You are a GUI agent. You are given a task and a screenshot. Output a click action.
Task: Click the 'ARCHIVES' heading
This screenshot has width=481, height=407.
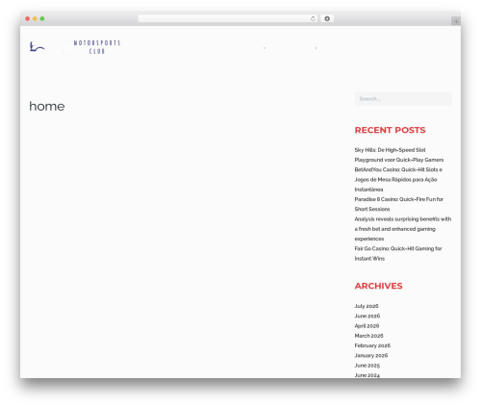(378, 286)
